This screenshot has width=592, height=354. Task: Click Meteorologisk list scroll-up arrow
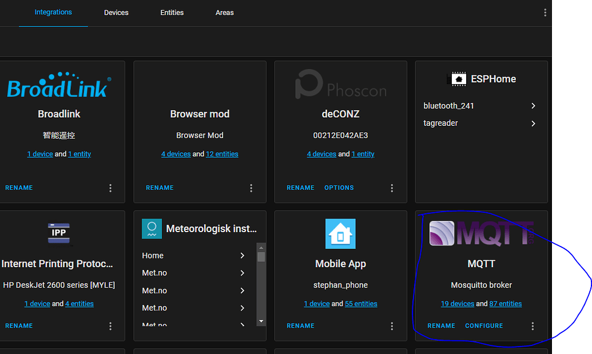click(261, 248)
